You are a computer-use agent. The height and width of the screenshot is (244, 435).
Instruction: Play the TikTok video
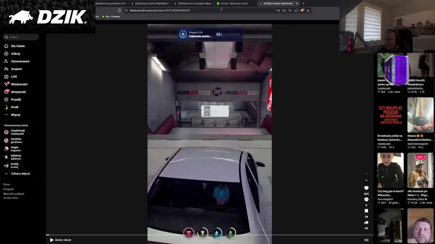pyautogui.click(x=52, y=240)
